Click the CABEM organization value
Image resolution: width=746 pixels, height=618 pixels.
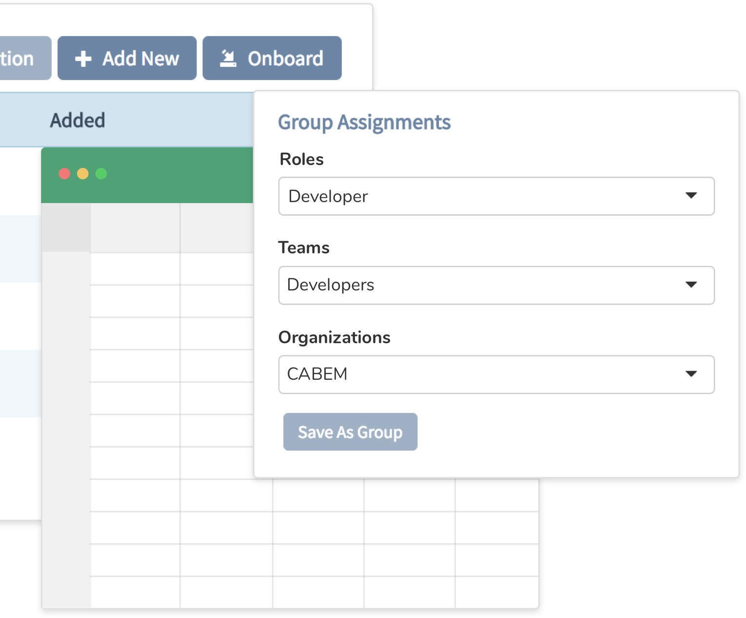tap(317, 374)
